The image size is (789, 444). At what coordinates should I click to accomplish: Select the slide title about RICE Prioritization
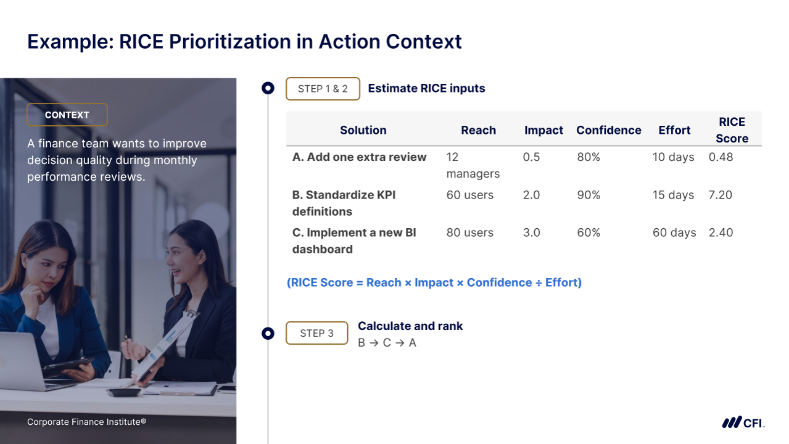click(x=244, y=41)
